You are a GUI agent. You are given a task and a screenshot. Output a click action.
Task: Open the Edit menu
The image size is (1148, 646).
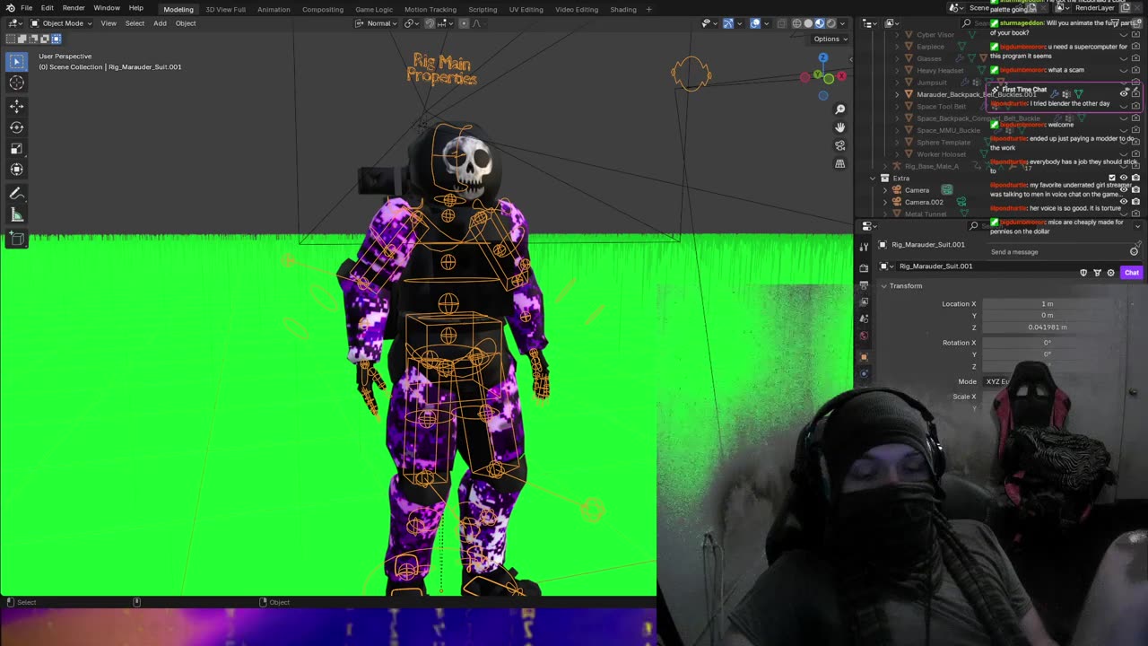47,8
